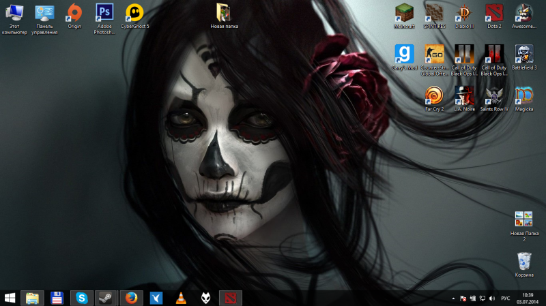
Task: Open the volume speaker tray icon
Action: (492, 299)
